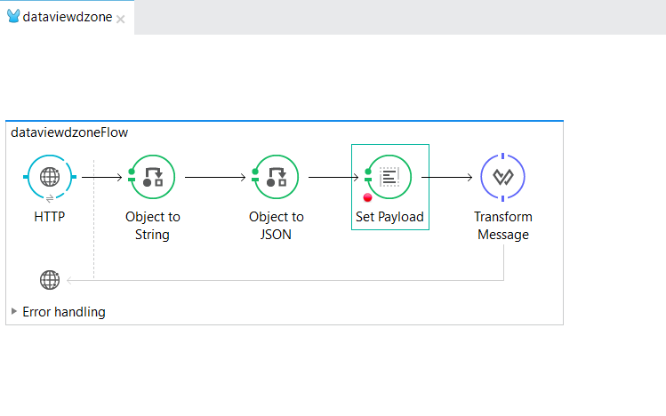Click the HTTP response globe icon

click(x=50, y=280)
